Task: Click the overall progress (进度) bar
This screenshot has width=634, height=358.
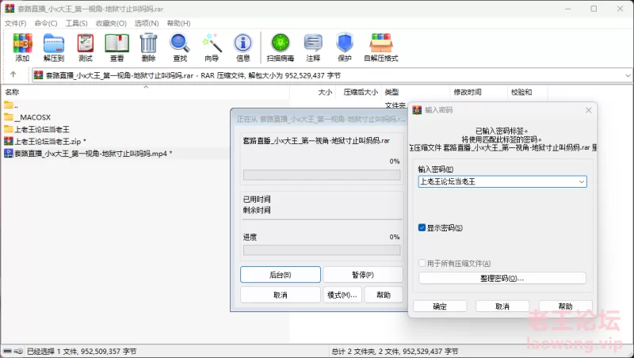Action: click(x=322, y=250)
